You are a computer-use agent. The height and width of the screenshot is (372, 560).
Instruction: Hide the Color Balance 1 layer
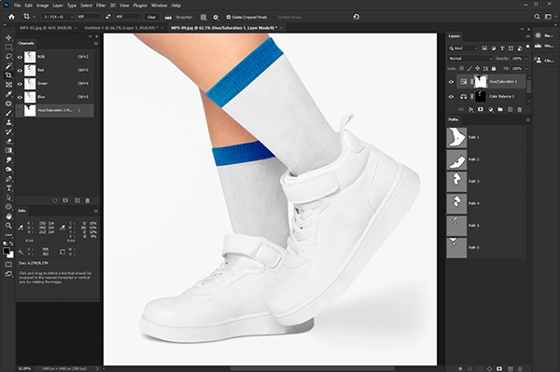(451, 96)
